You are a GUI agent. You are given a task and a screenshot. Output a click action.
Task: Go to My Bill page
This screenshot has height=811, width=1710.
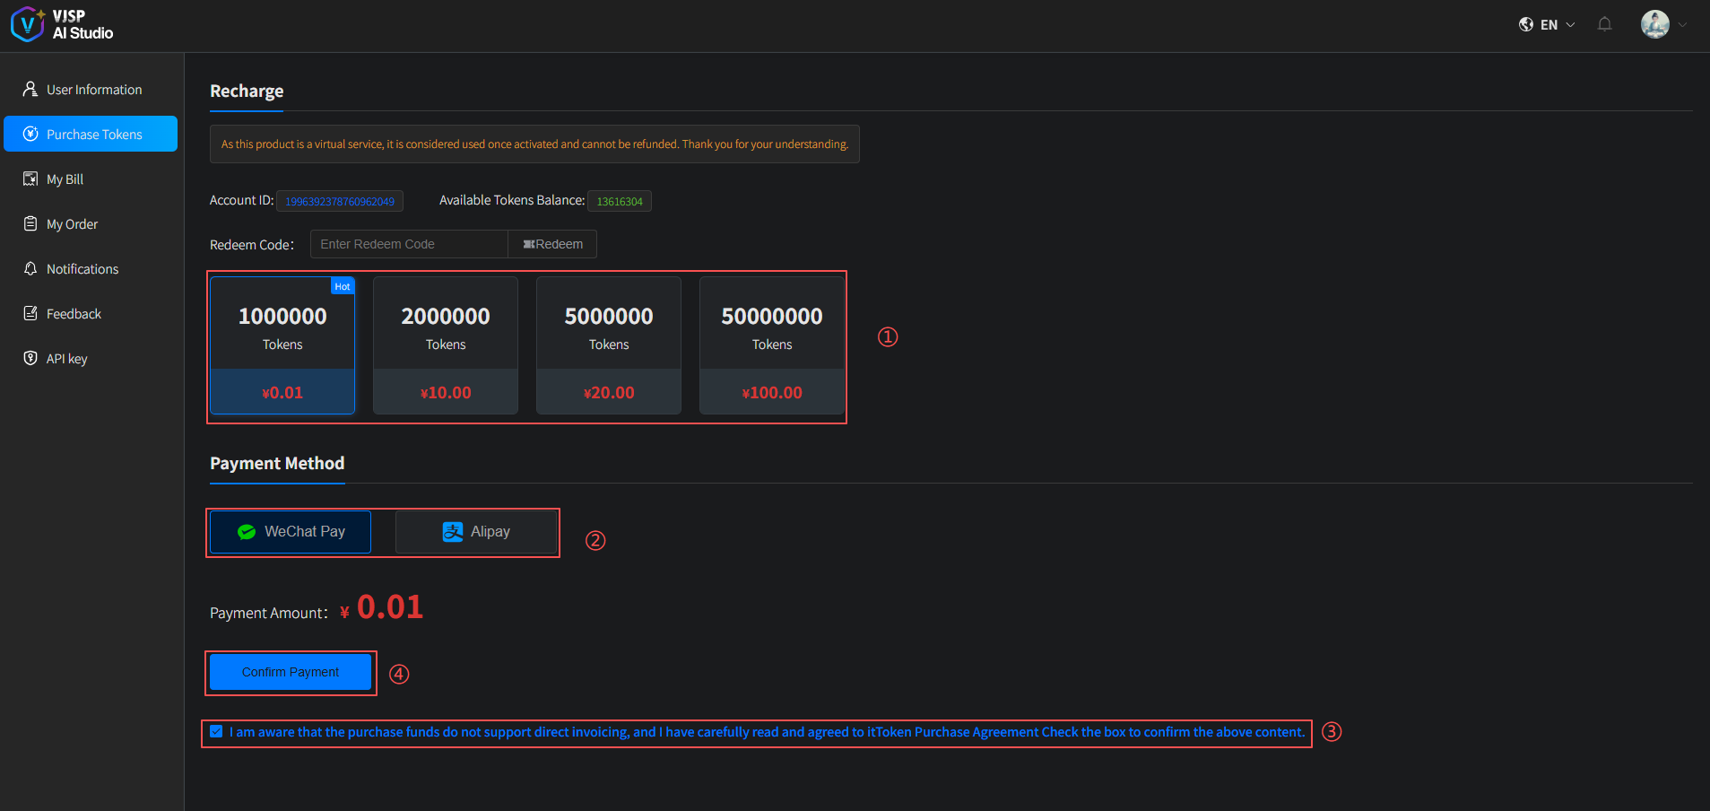(x=65, y=179)
